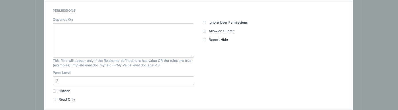Click the Hidden label text
This screenshot has height=110, width=398.
coord(65,91)
